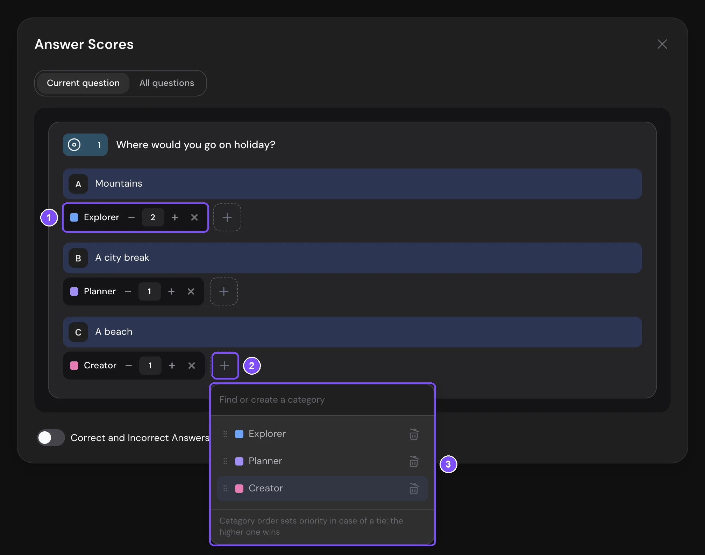Focus the Find or create a category field
Image resolution: width=705 pixels, height=555 pixels.
click(x=322, y=399)
